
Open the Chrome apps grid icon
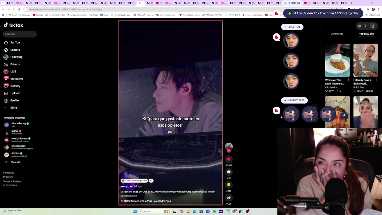click(3, 15)
